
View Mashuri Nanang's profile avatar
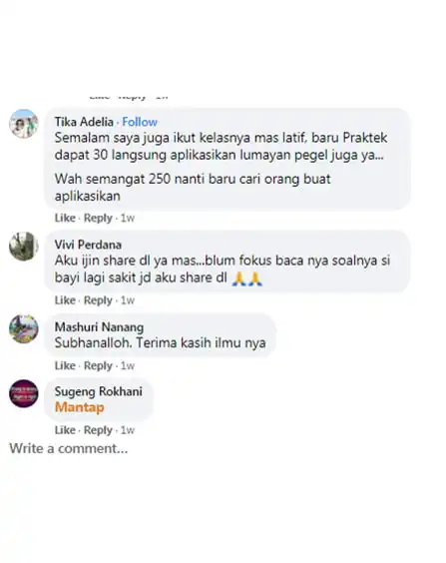(x=23, y=328)
